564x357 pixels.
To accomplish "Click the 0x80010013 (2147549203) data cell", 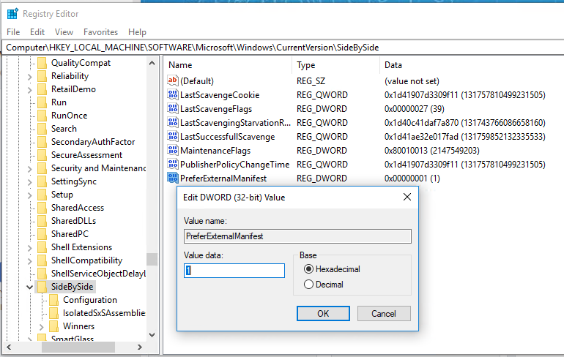I will pyautogui.click(x=431, y=150).
